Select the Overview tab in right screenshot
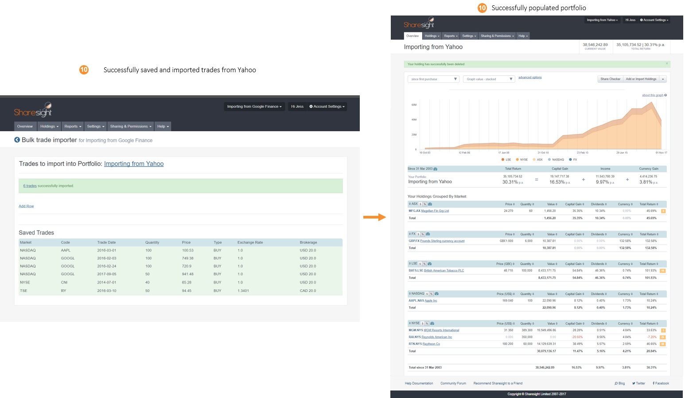The width and height of the screenshot is (685, 398). pyautogui.click(x=413, y=36)
